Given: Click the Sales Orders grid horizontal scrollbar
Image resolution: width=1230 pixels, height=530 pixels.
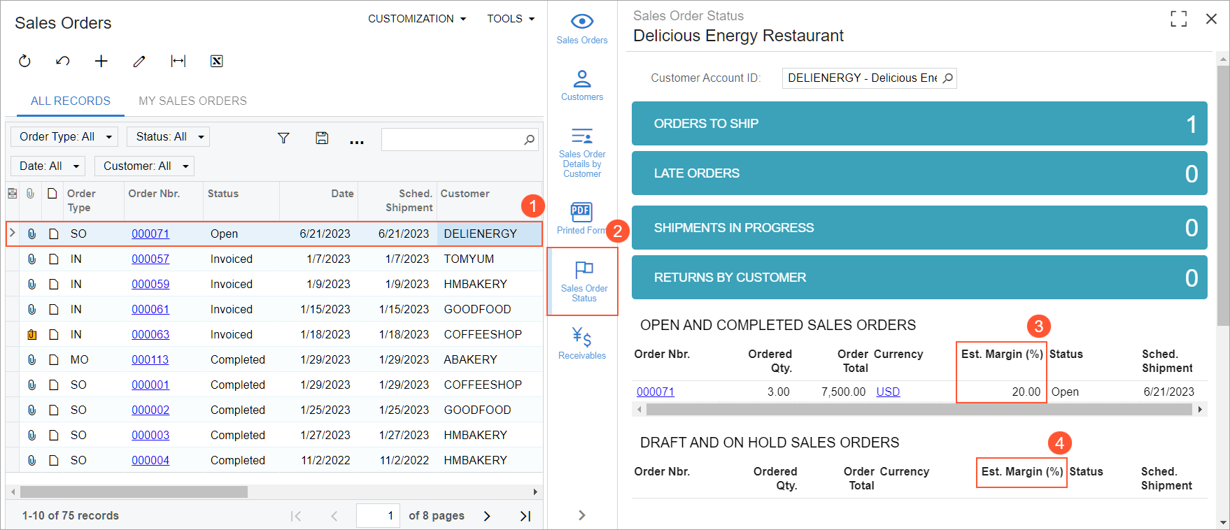Looking at the screenshot, I should tap(134, 492).
